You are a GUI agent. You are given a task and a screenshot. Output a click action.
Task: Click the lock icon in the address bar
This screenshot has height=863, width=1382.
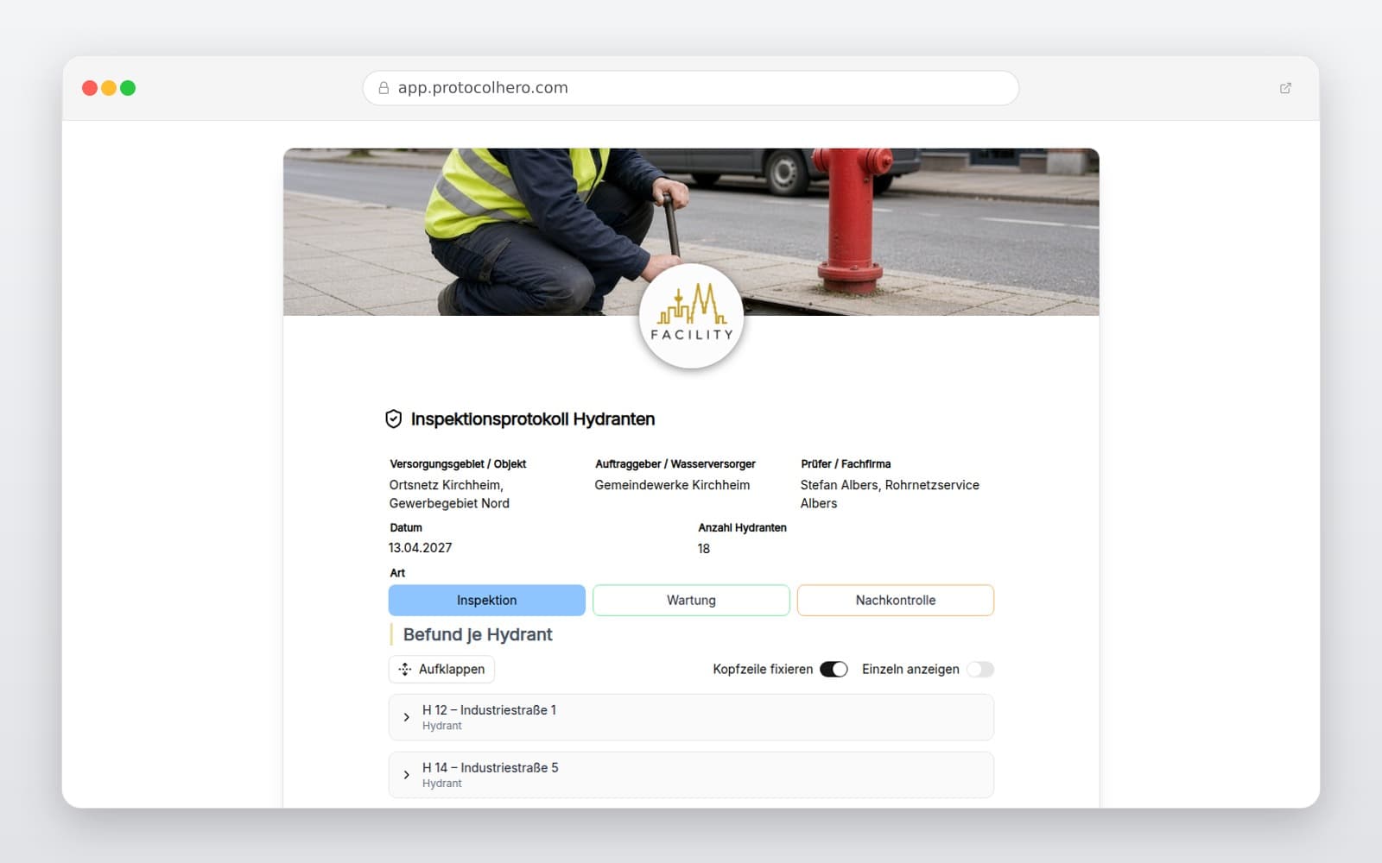click(384, 88)
